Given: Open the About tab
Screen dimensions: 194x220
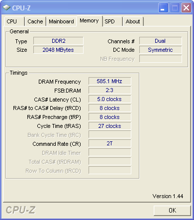Looking at the screenshot, I should [x=133, y=21].
